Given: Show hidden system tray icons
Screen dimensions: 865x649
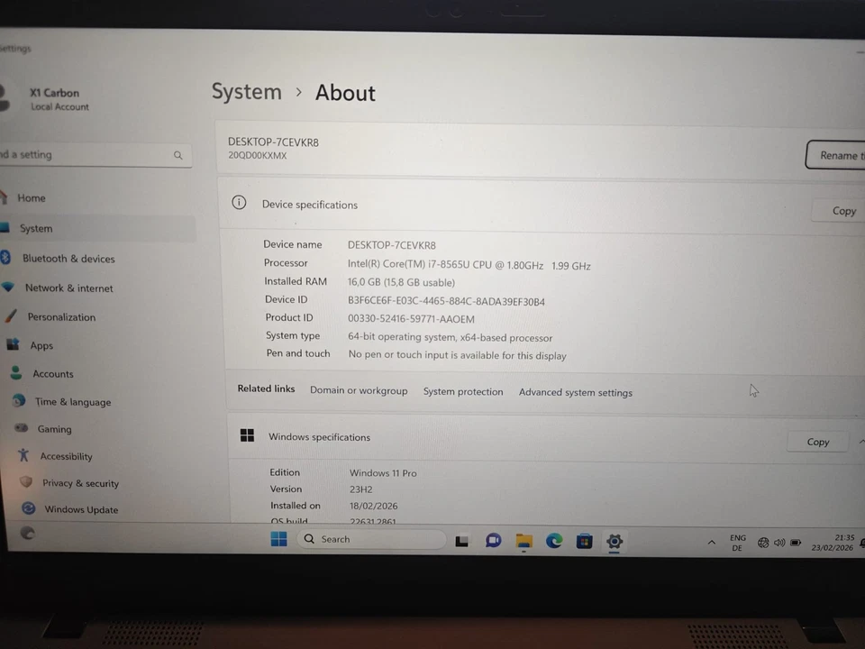Looking at the screenshot, I should click(x=712, y=543).
